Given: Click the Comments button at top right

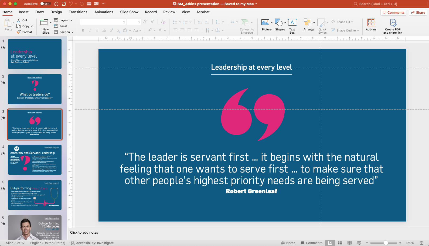Looking at the screenshot, I should 393,12.
